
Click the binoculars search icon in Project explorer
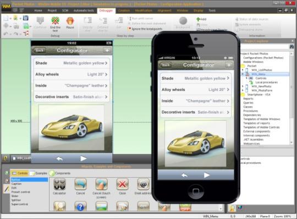291,46
